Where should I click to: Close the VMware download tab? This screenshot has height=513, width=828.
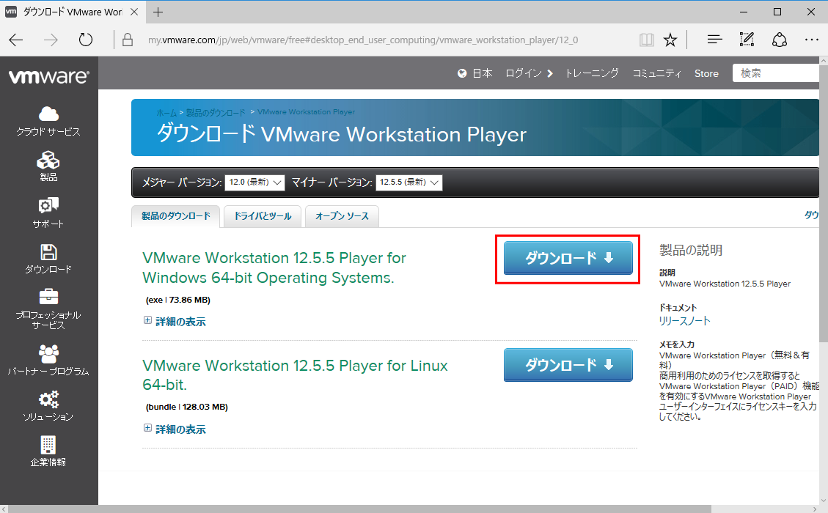coord(134,12)
